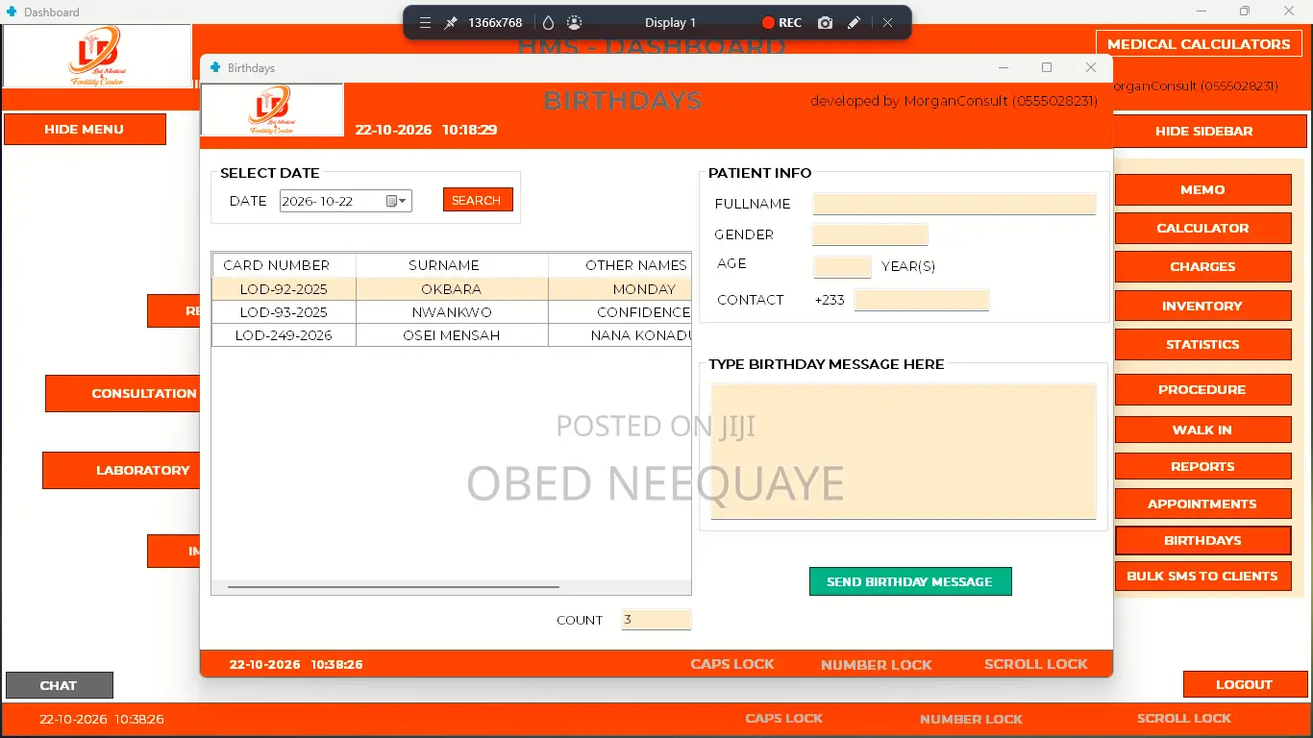Viewport: 1313px width, 738px height.
Task: Open PROCEDURE from the sidebar
Action: pos(1202,389)
